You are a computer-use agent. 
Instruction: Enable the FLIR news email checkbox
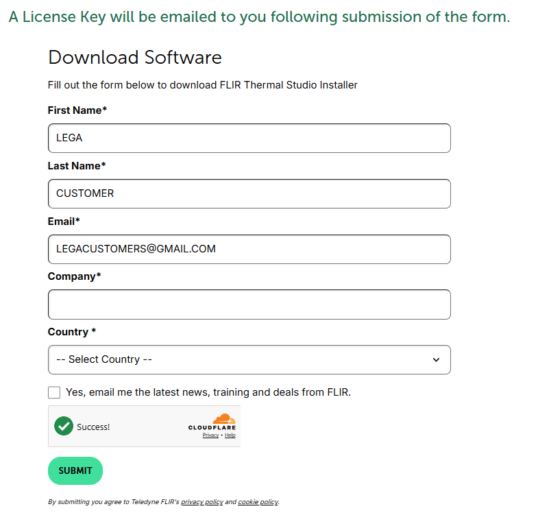pos(54,392)
